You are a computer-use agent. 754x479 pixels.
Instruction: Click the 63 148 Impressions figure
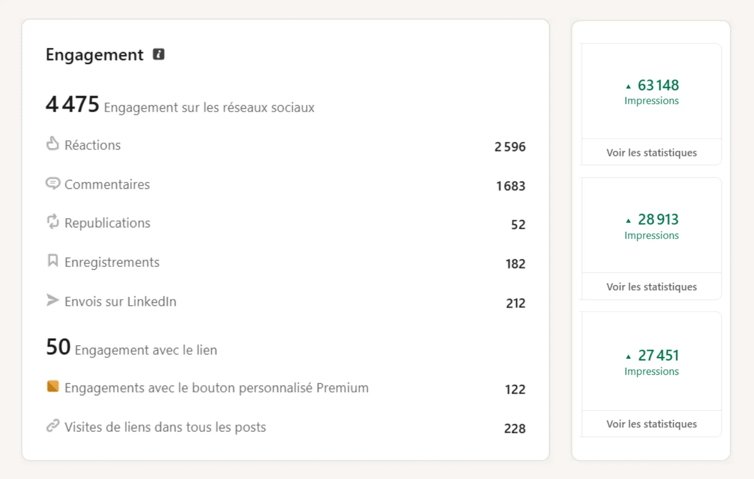coord(658,85)
